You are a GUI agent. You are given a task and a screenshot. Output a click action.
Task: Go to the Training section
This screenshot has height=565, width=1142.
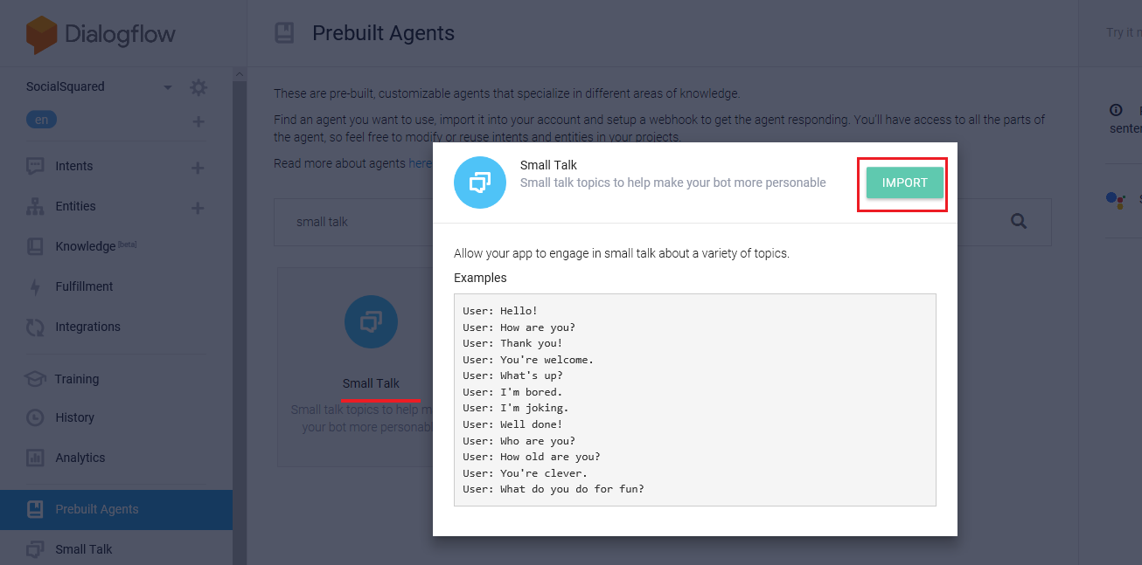76,379
